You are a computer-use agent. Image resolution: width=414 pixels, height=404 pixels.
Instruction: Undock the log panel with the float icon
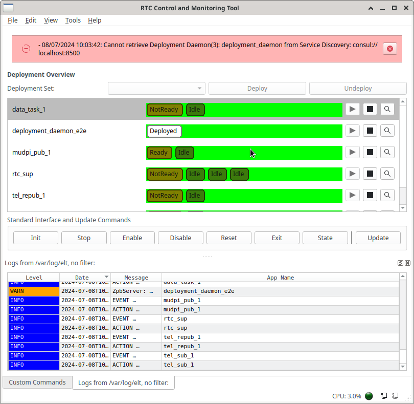click(x=400, y=263)
